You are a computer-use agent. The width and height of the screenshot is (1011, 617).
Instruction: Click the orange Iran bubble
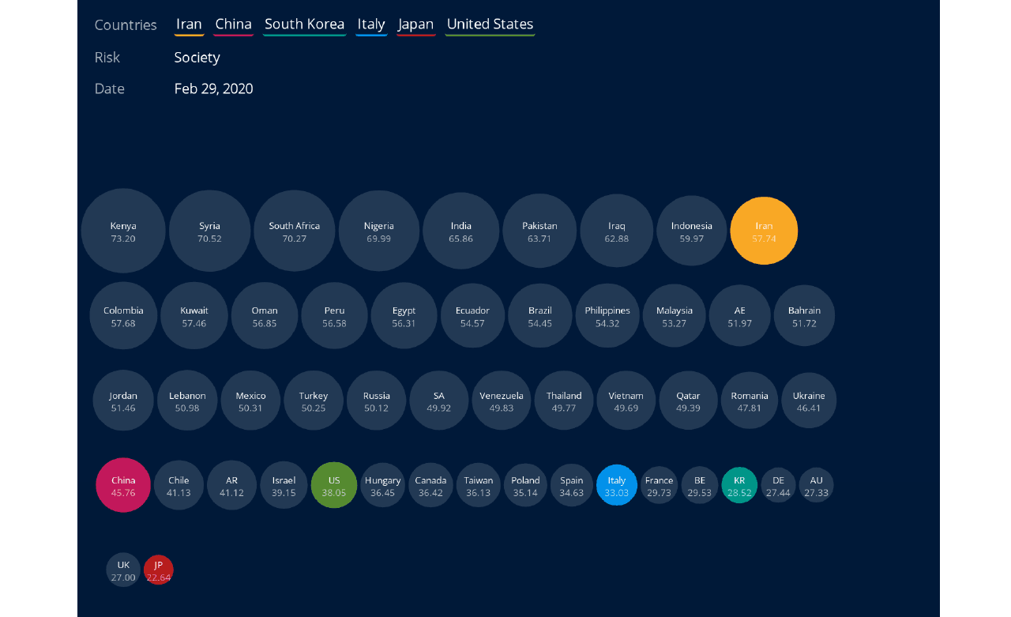tap(764, 231)
